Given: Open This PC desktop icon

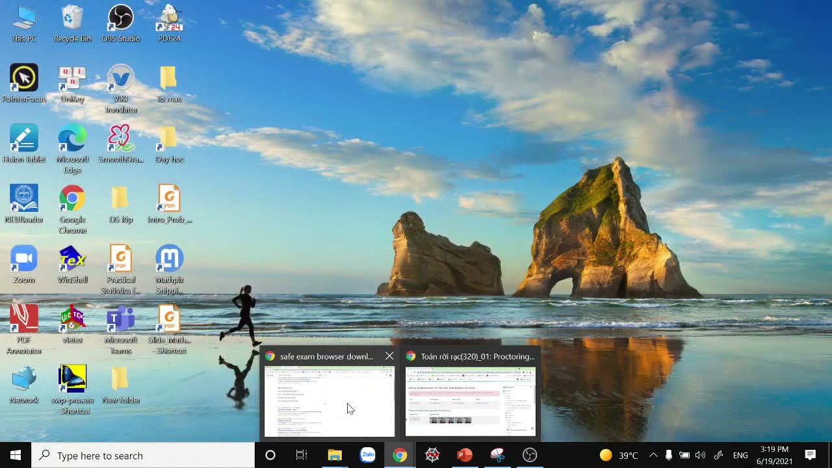Looking at the screenshot, I should coord(24,24).
